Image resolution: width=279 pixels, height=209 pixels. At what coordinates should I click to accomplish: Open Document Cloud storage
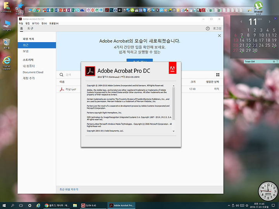[x=33, y=72]
